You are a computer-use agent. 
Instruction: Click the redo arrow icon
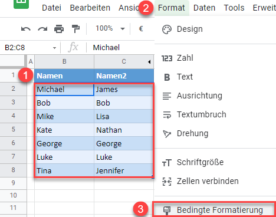tap(42, 29)
